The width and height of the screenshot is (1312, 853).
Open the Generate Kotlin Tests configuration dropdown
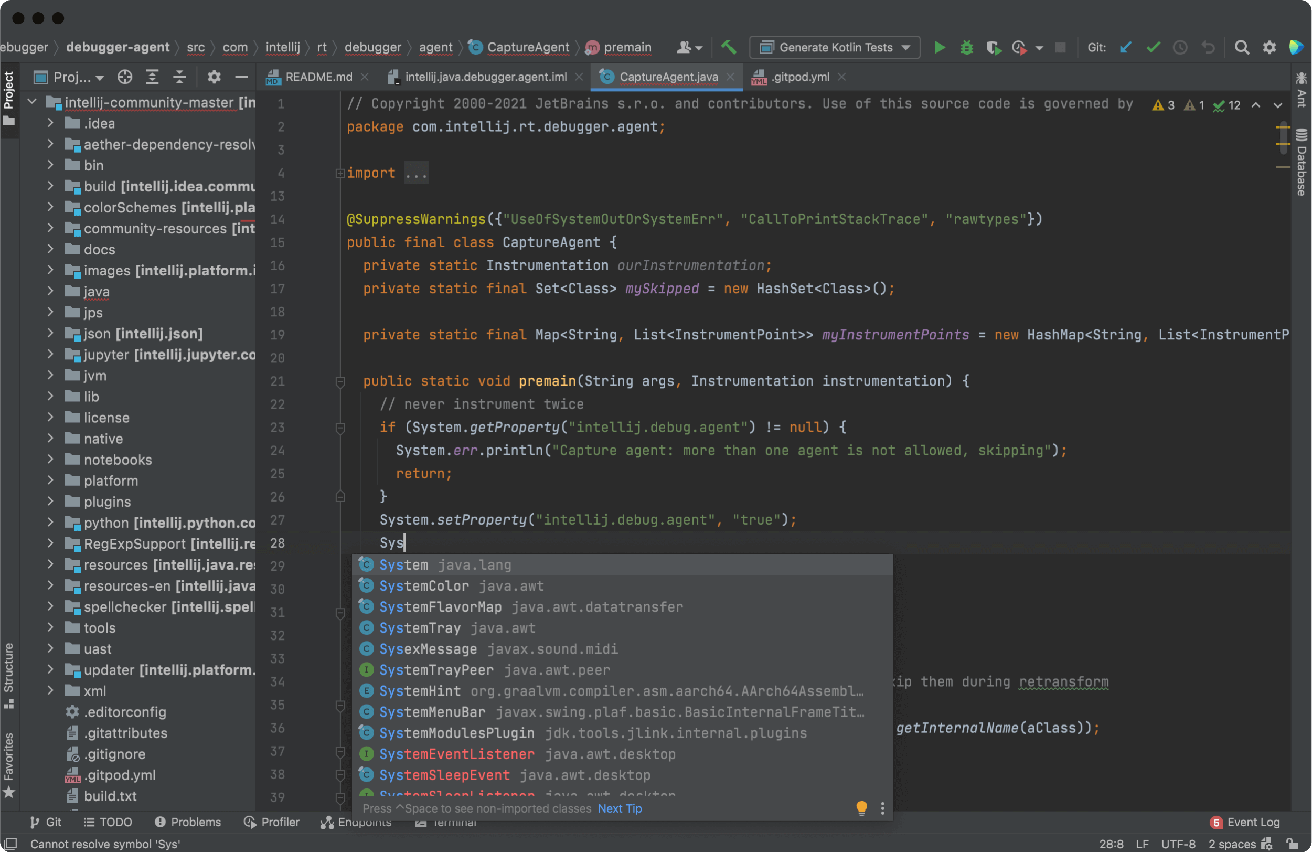point(835,47)
